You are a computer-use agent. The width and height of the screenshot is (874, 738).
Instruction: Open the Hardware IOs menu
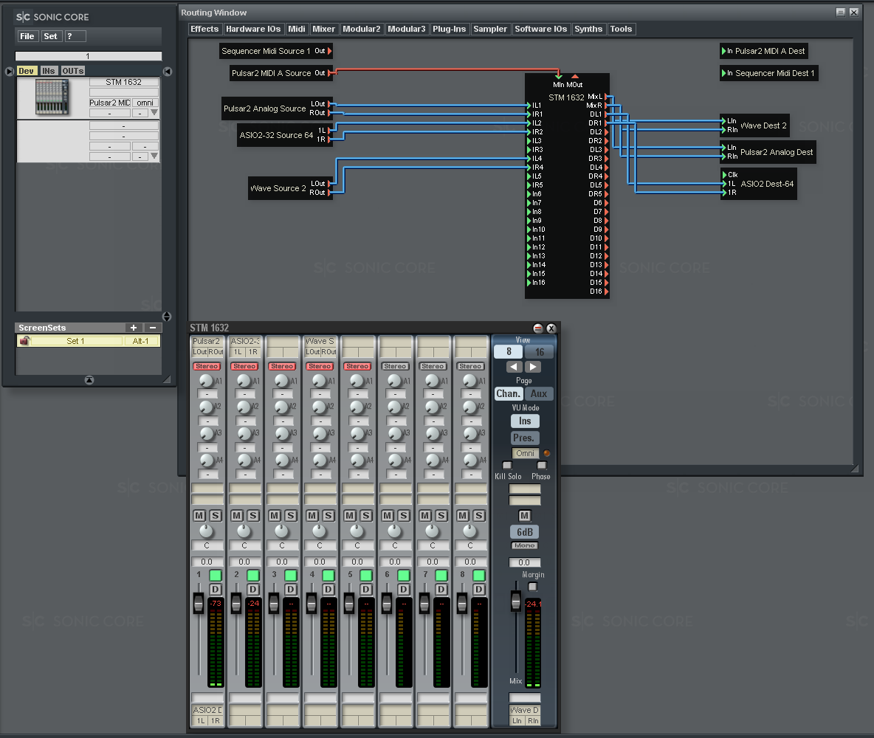[253, 29]
